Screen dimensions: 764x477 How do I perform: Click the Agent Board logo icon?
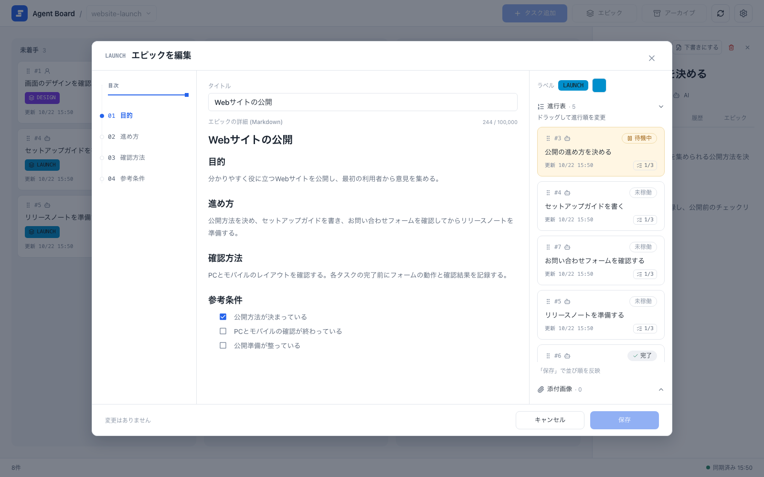[x=20, y=13]
